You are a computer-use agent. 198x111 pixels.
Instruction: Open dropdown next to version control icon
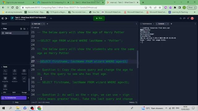[x=8, y=18]
